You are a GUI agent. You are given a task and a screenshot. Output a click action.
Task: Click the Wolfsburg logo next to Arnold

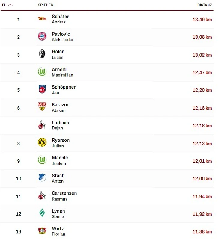42,72
